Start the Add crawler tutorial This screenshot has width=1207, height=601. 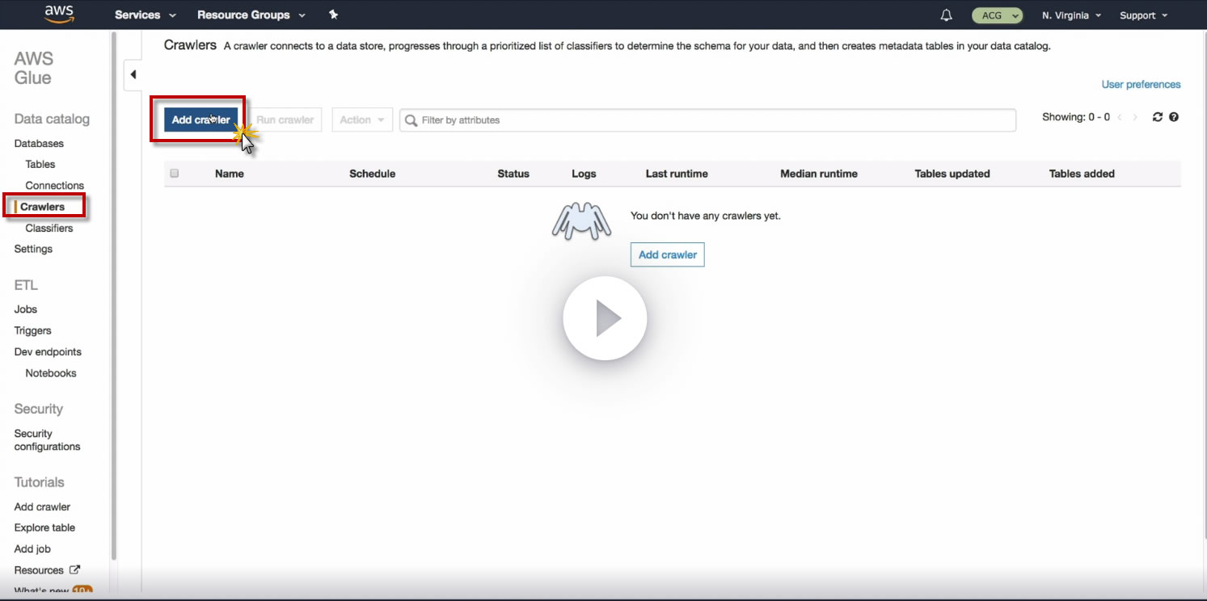pos(42,507)
